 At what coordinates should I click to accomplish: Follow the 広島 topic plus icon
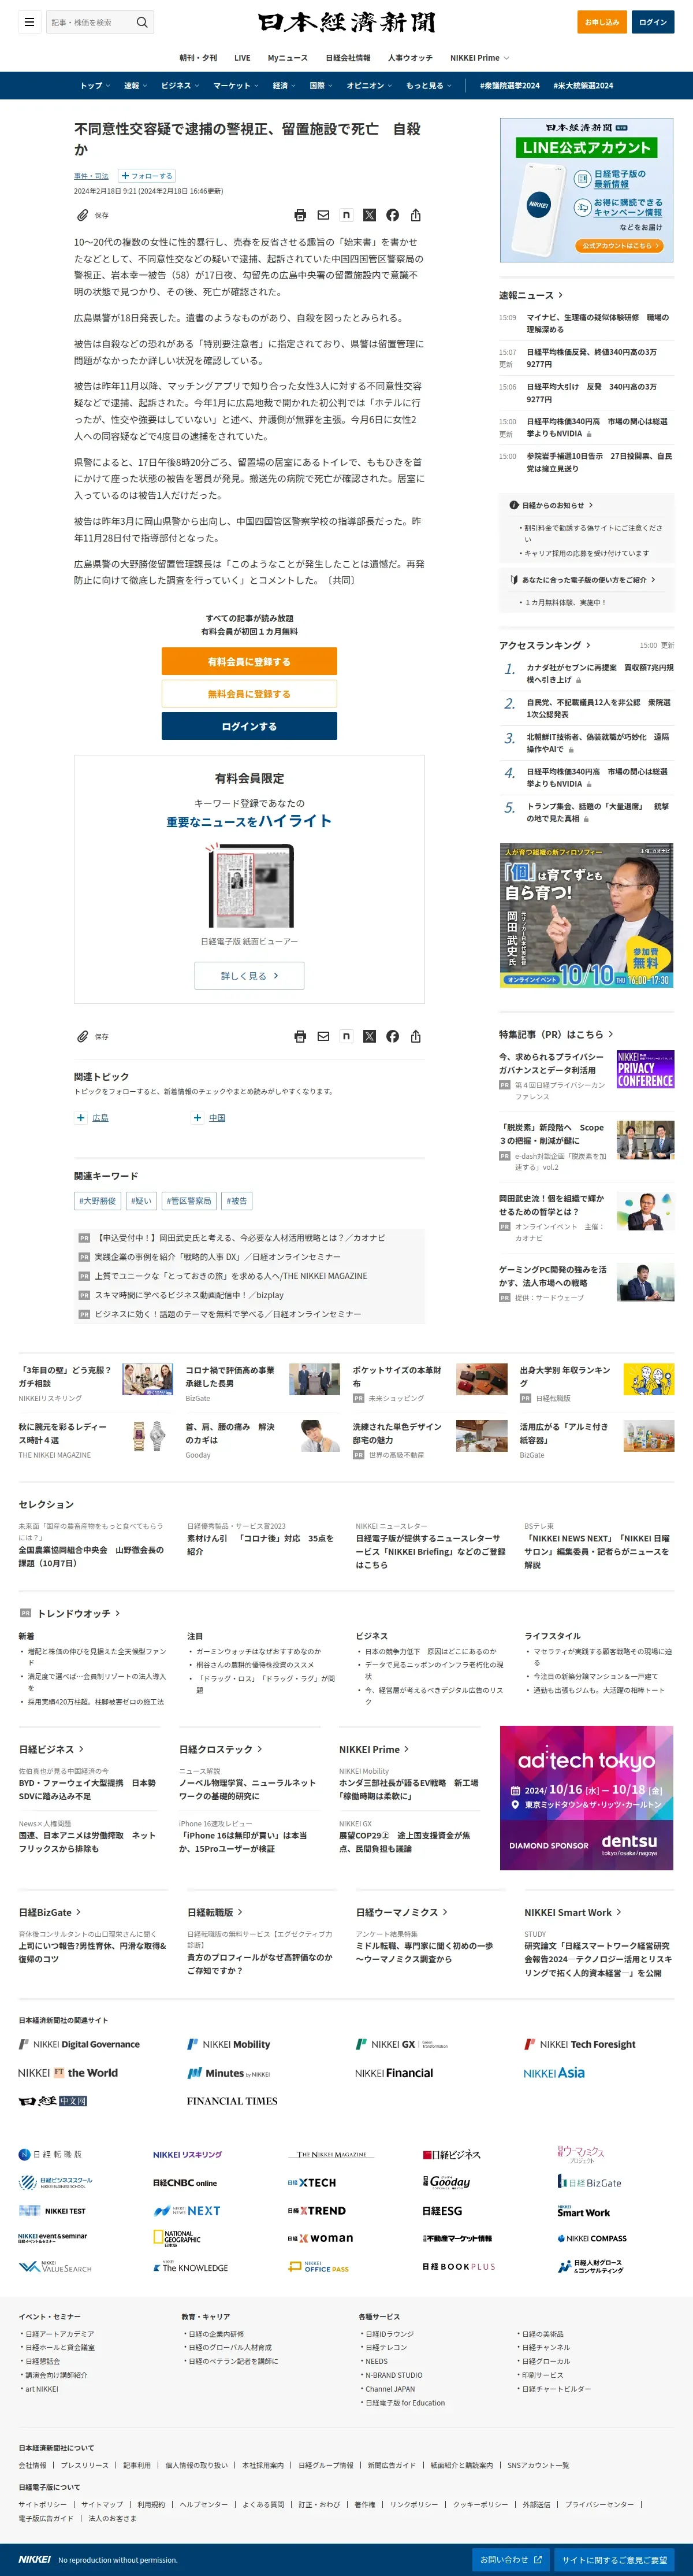[81, 1118]
